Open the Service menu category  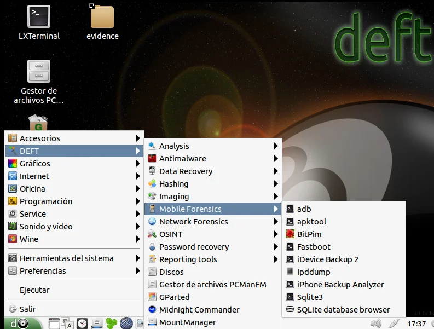[x=74, y=214]
